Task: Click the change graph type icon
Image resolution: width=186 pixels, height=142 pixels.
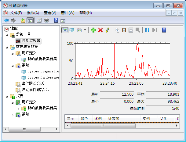Action: pos(79,30)
